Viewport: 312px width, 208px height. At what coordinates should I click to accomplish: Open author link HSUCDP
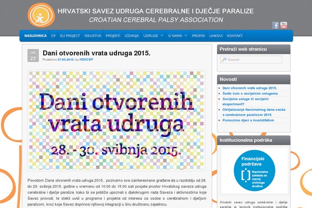click(x=86, y=59)
